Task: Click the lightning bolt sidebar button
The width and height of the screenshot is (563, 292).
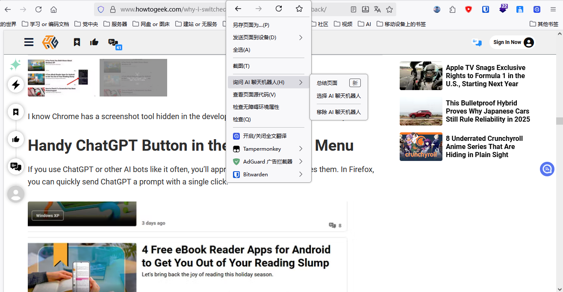Action: (x=16, y=85)
